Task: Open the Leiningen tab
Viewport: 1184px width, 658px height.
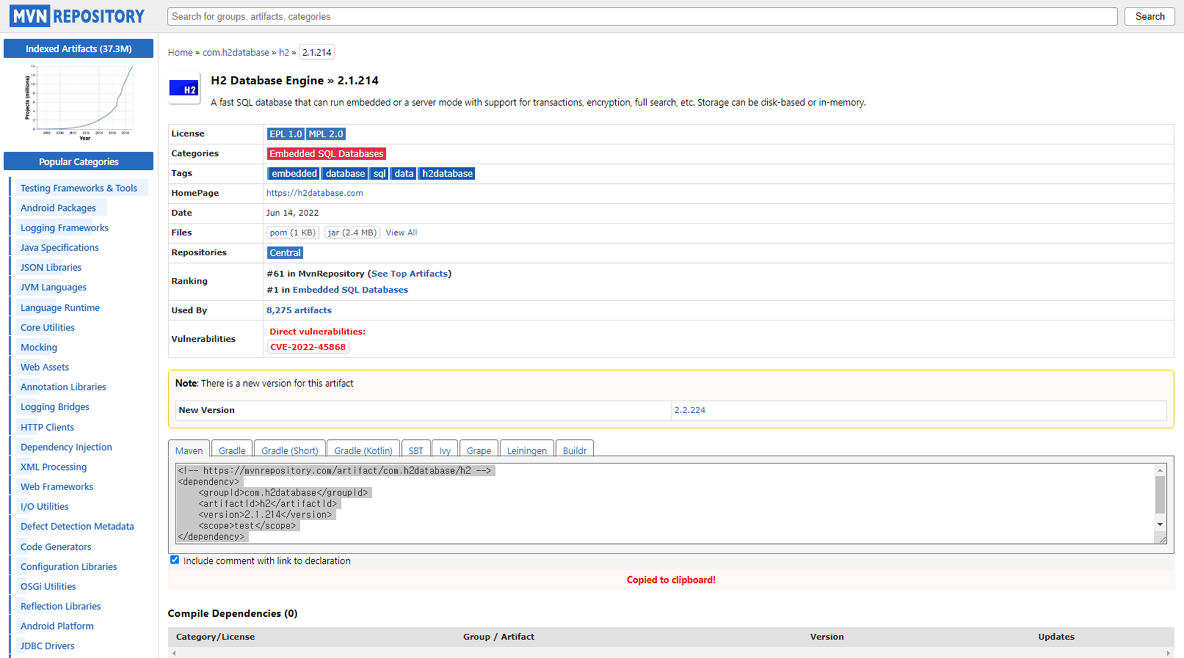Action: tap(527, 450)
